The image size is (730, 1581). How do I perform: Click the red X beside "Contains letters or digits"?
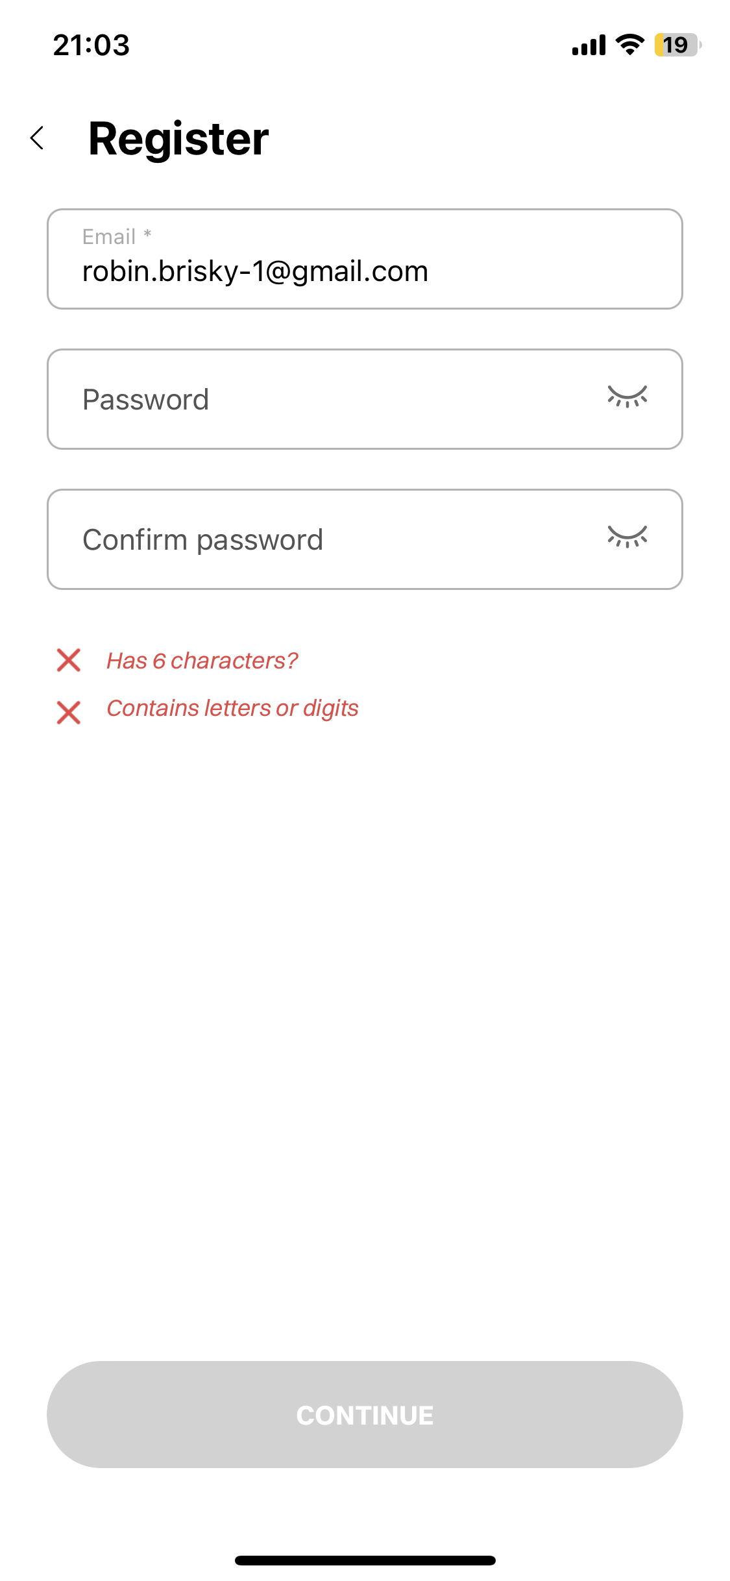[69, 712]
